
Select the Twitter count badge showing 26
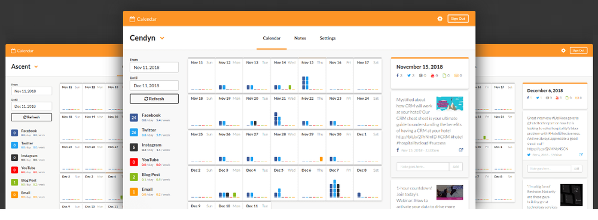coord(133,132)
